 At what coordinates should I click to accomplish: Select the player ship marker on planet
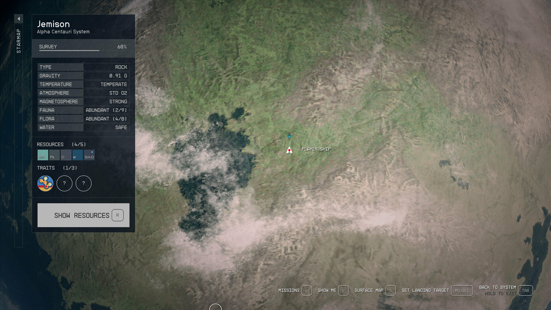(289, 150)
